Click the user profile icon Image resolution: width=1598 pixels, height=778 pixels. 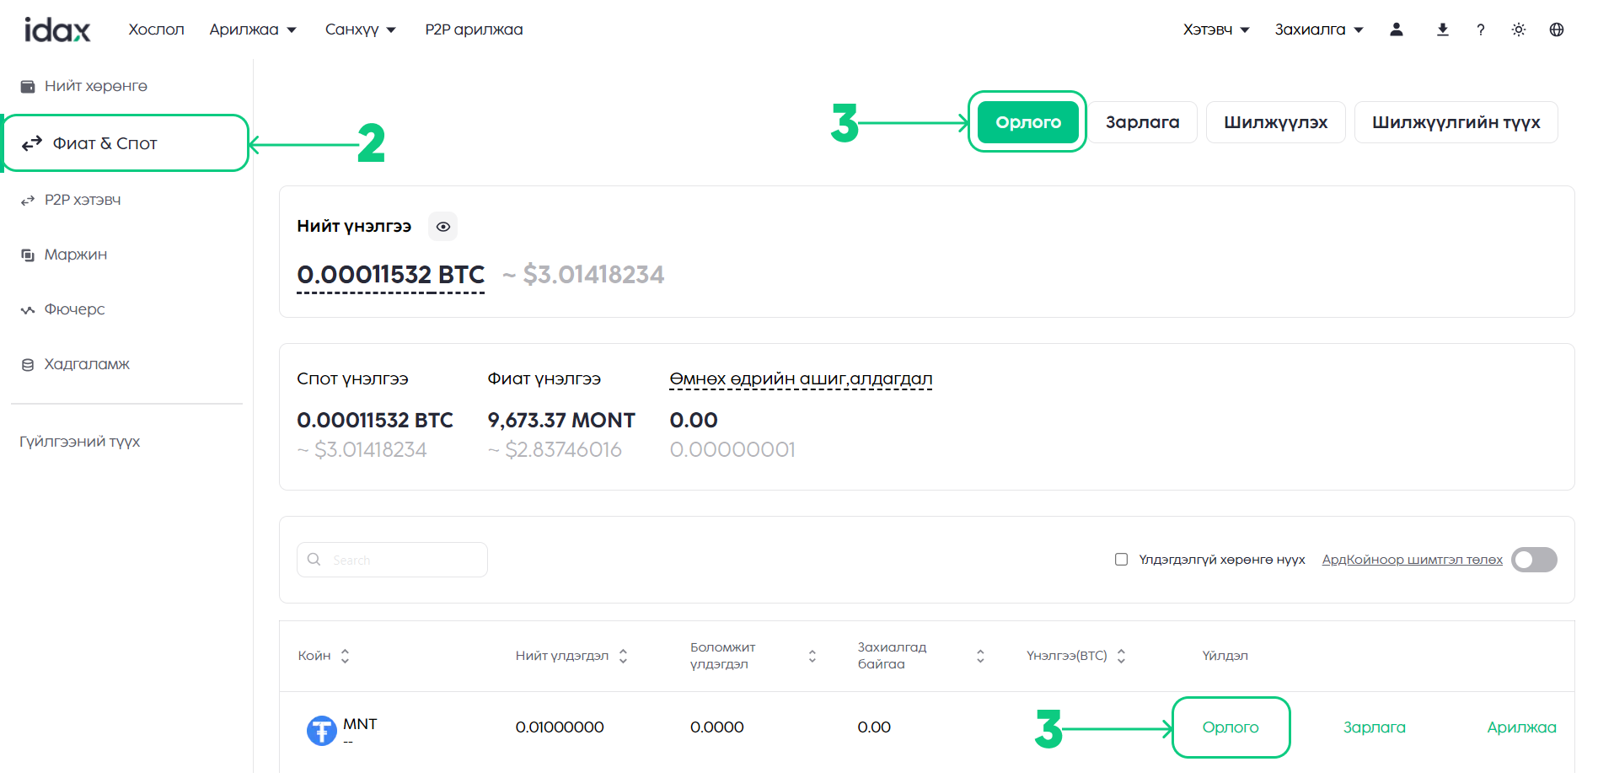tap(1396, 30)
